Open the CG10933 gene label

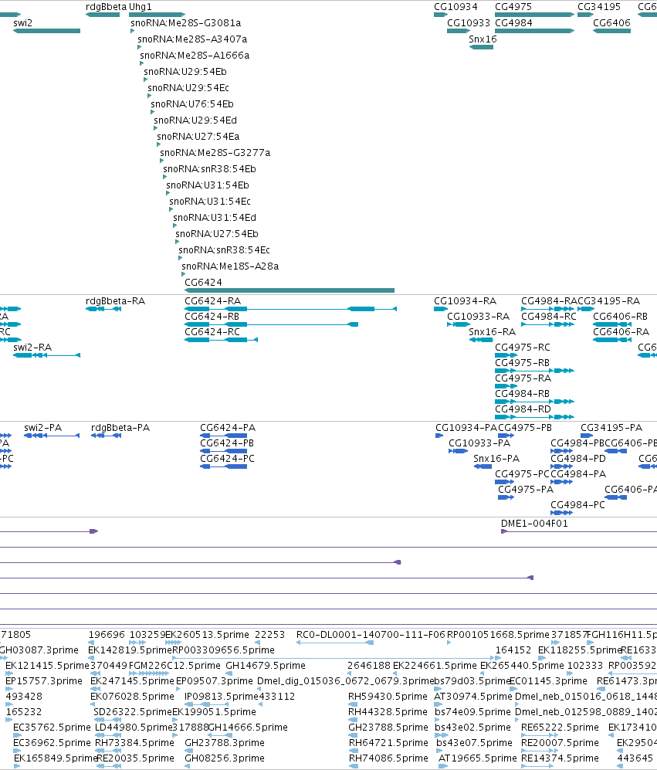469,23
